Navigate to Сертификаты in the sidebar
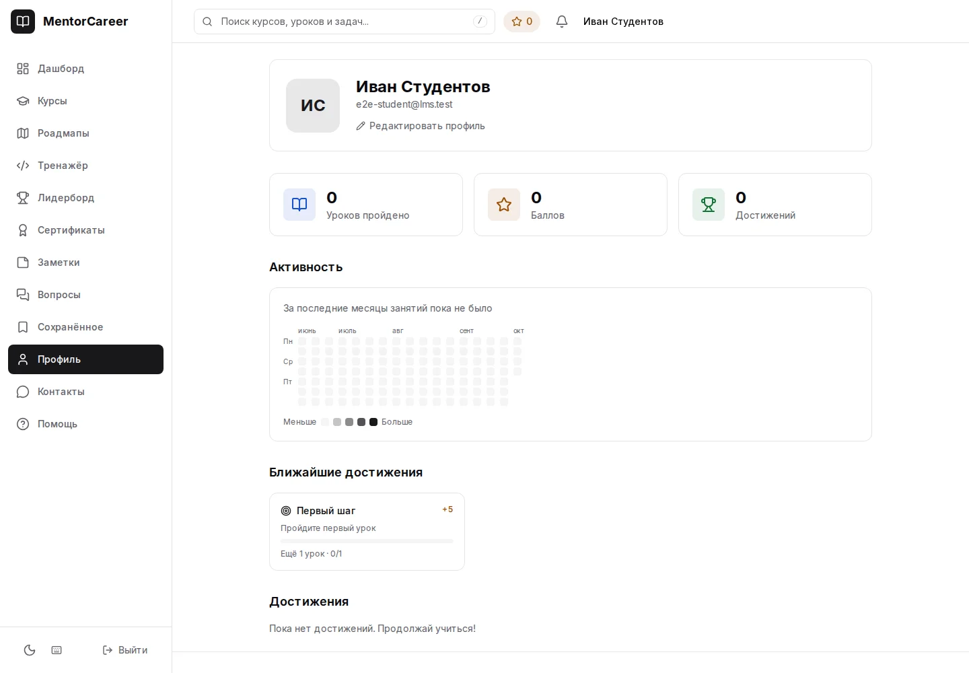969x673 pixels. click(85, 230)
